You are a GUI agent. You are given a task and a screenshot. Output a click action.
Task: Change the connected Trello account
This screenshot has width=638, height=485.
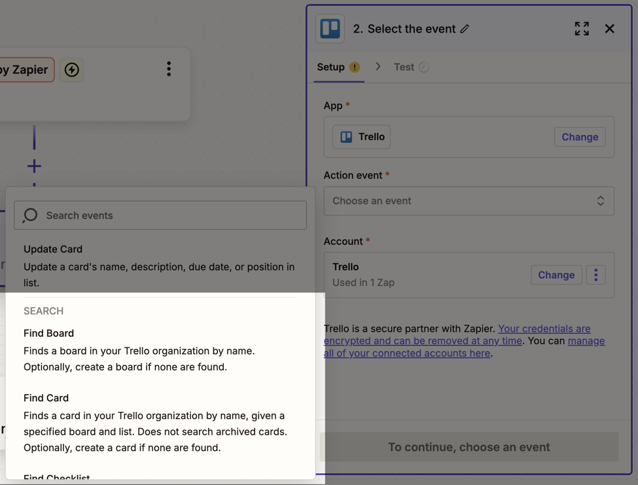pyautogui.click(x=556, y=275)
